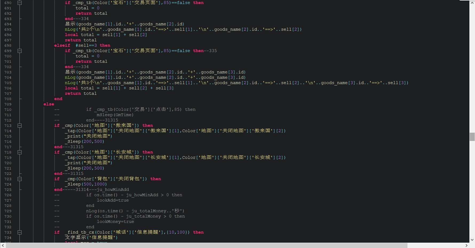Click '_print("关闭地图")' on line 720

click(x=89, y=163)
